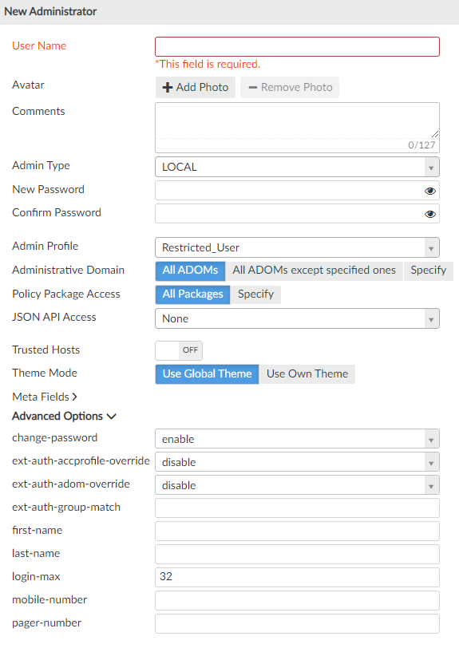Click the first-name input field
This screenshot has height=652, width=459.
click(x=297, y=531)
